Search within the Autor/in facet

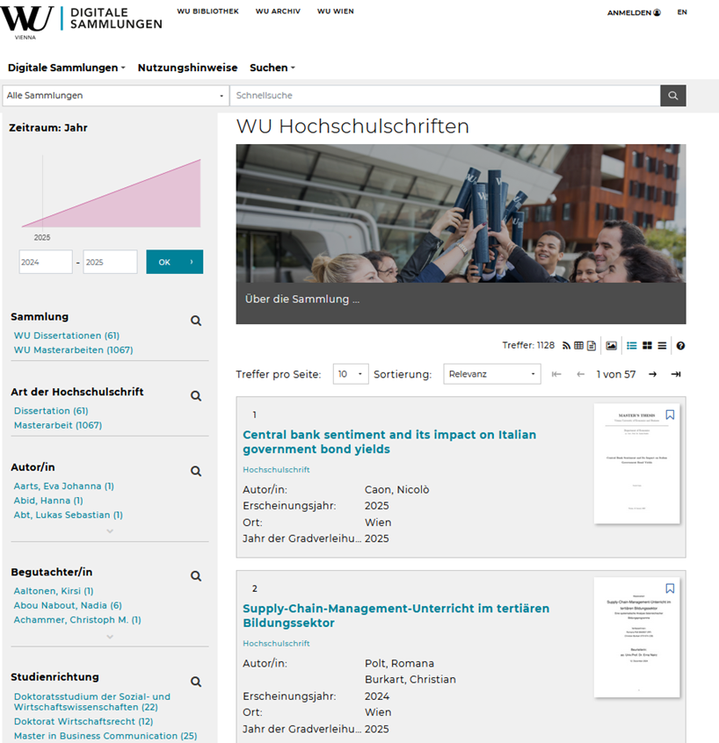pos(196,472)
